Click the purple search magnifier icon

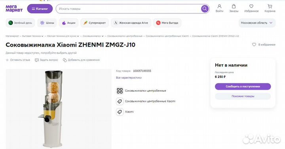tap(205, 9)
